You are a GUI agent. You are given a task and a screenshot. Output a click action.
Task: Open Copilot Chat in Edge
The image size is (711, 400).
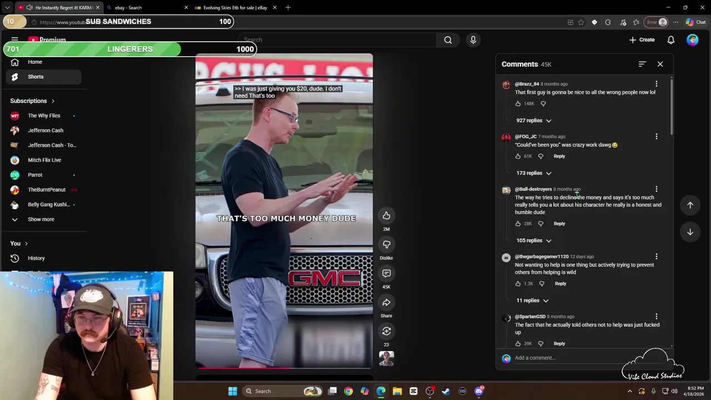tap(695, 22)
